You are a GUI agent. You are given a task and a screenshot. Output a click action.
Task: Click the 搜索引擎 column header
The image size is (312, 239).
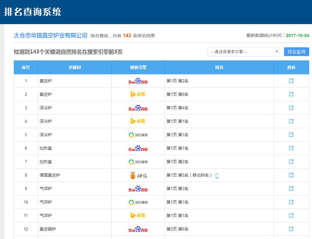[x=138, y=67]
